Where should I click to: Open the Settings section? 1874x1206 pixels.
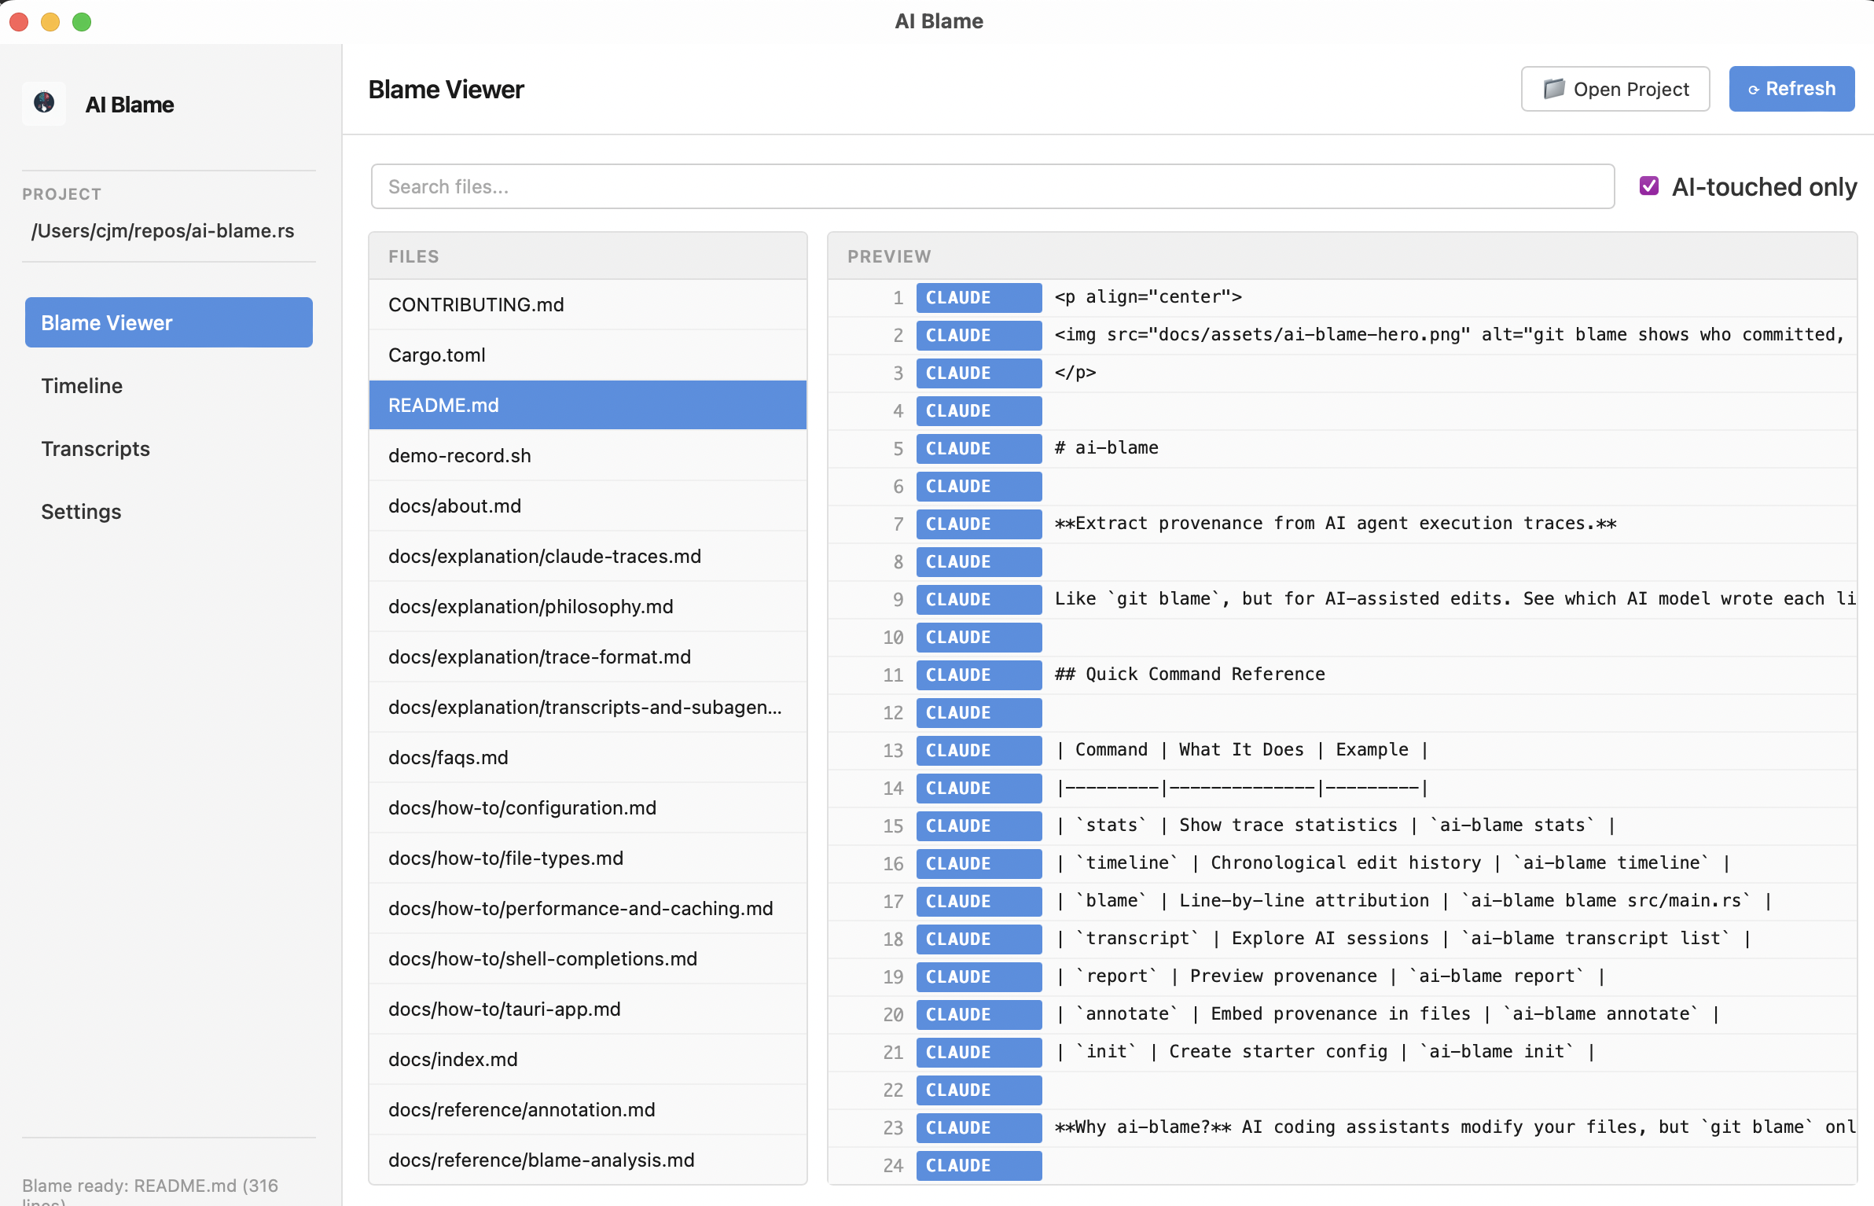click(81, 511)
